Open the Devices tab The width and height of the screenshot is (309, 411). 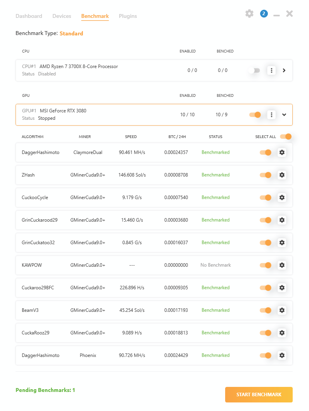coord(62,16)
